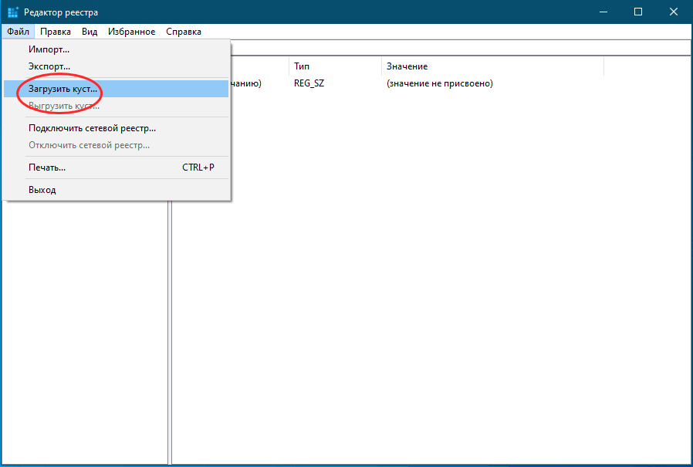
Task: Minimize the Registry Editor window
Action: [603, 12]
